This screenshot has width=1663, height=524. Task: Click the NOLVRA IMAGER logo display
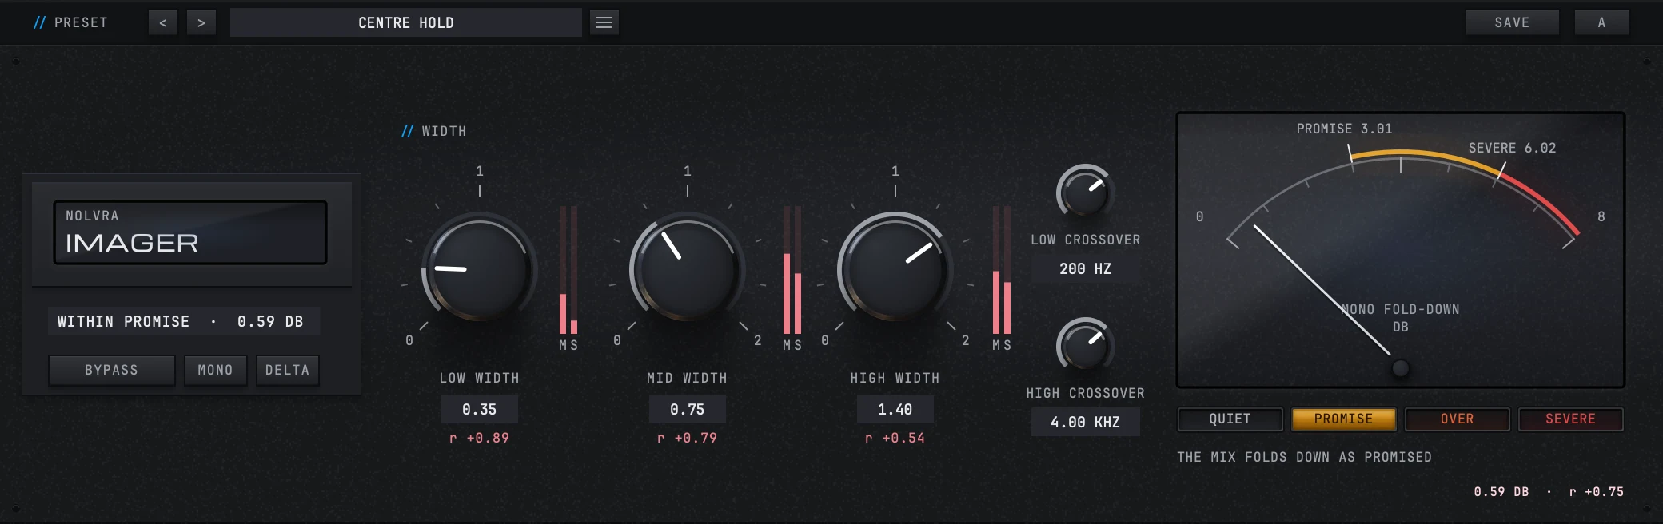point(190,232)
